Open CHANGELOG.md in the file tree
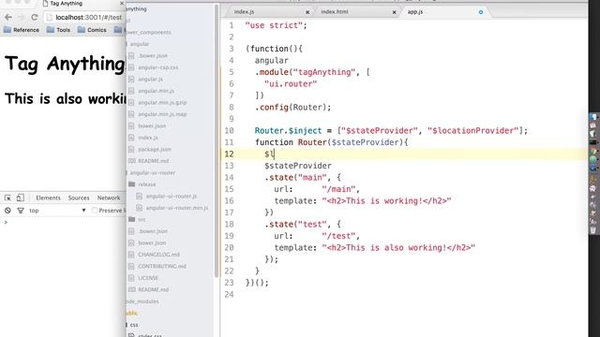600x337 pixels. point(158,255)
